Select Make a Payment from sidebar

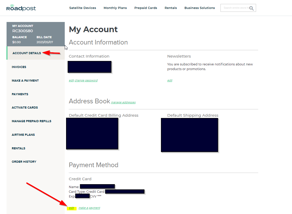point(25,81)
